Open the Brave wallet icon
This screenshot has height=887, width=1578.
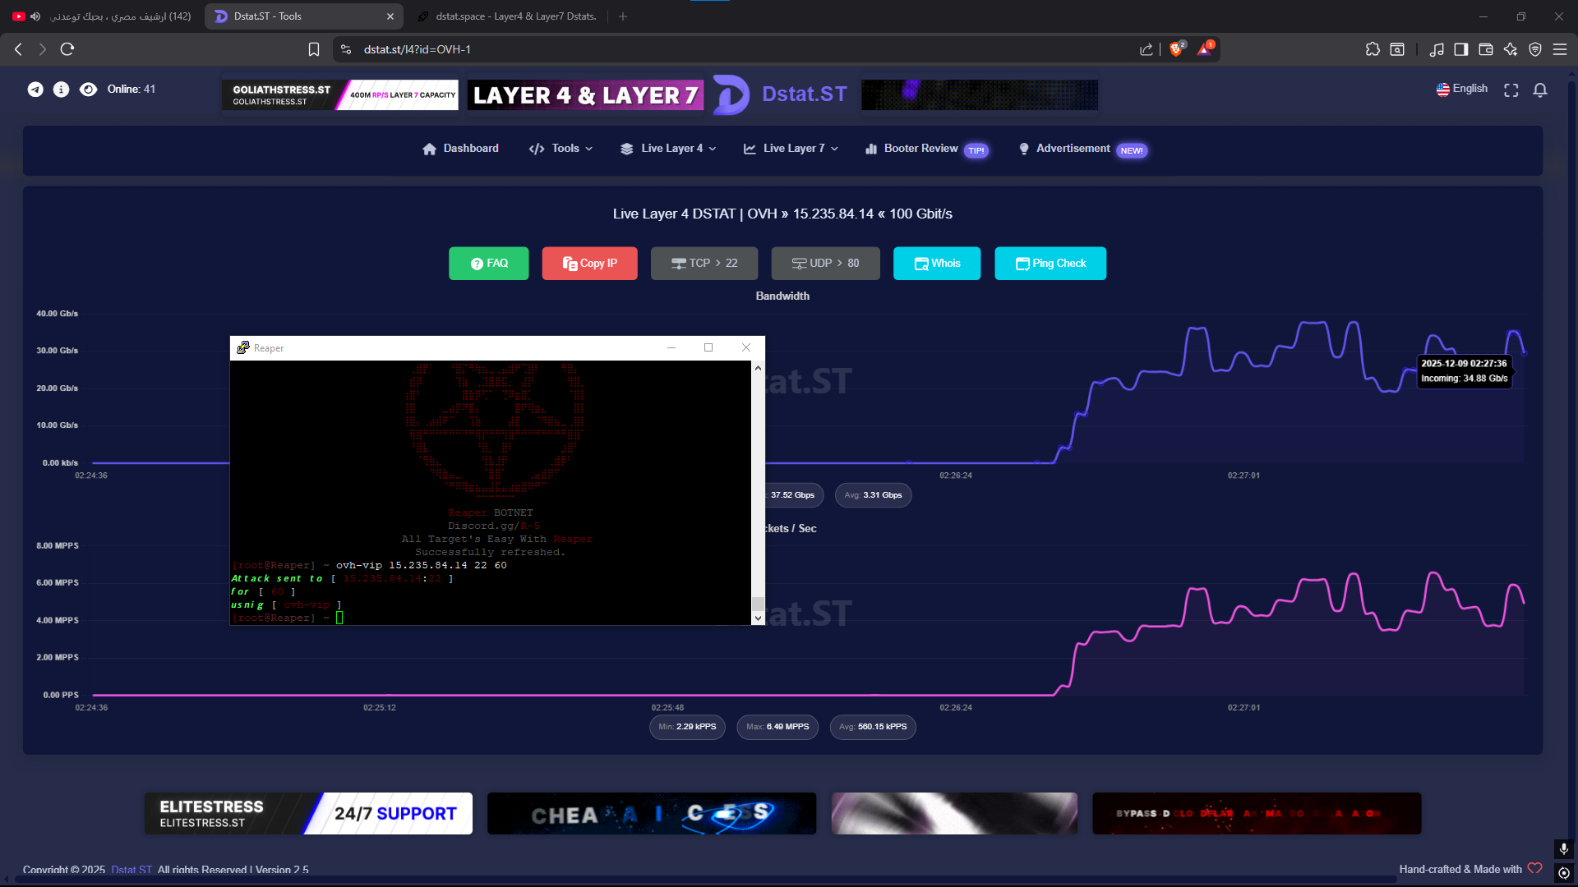coord(1485,49)
